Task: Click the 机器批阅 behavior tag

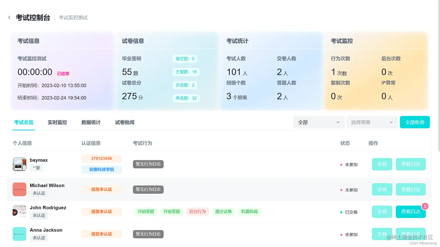Action: [x=249, y=212]
